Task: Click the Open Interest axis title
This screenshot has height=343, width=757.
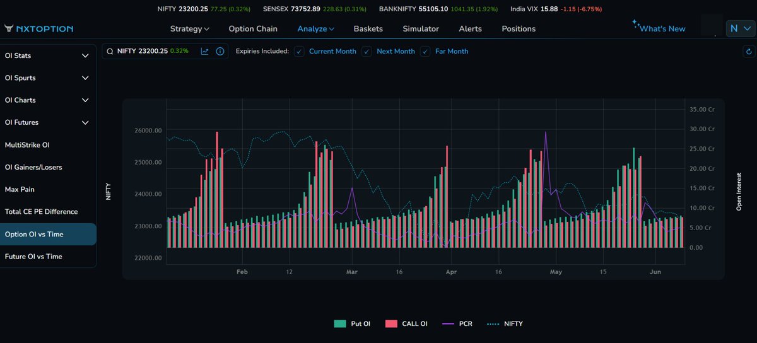Action: tap(739, 191)
